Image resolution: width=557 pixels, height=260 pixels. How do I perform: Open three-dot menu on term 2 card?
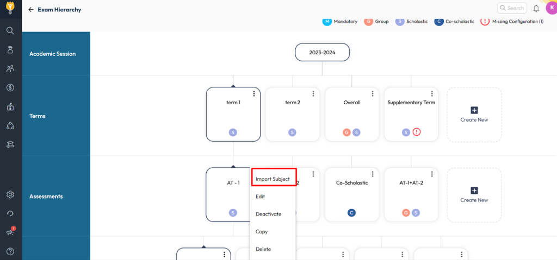313,94
